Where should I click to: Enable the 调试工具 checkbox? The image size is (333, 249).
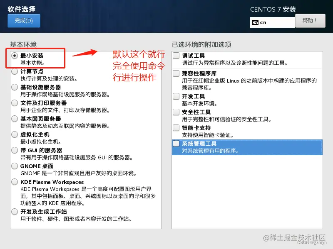point(176,56)
